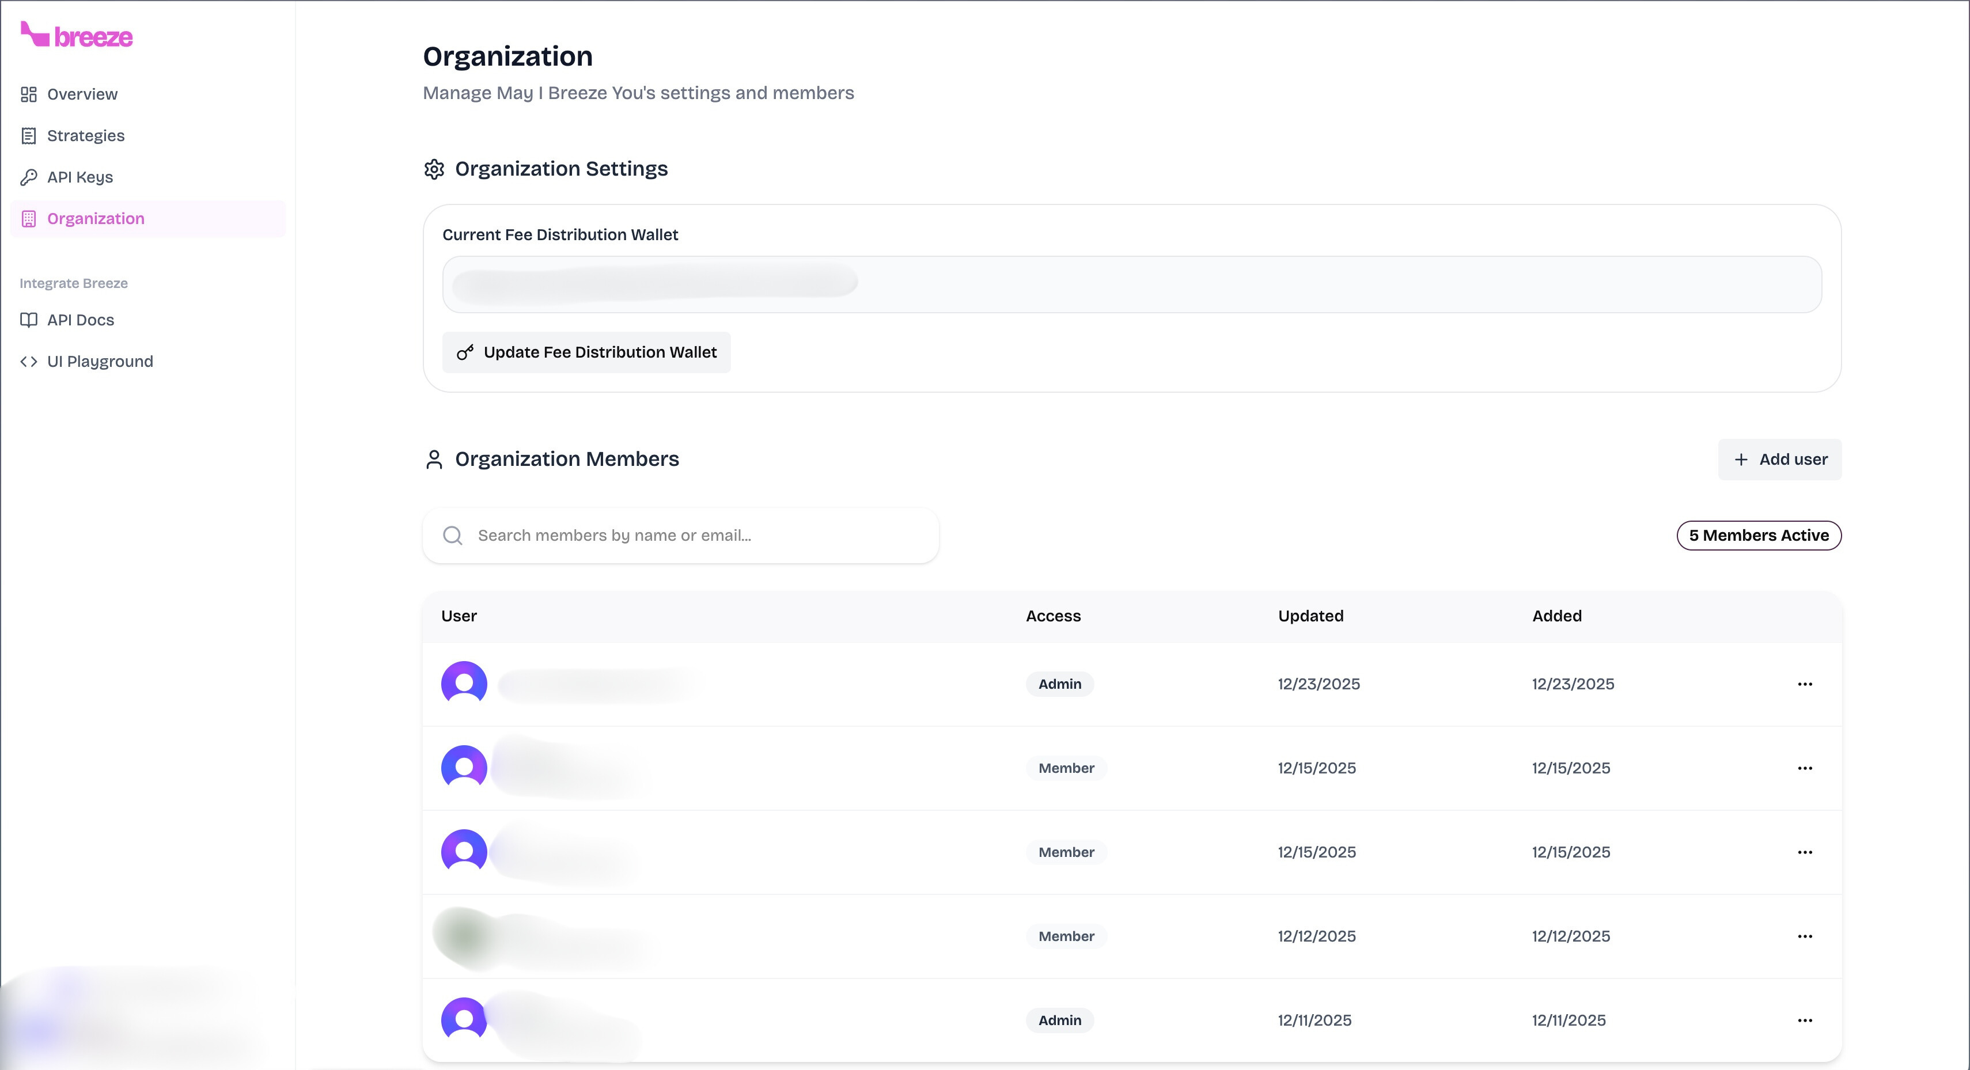
Task: Open the ellipsis menu for the first Admin row
Action: coord(1806,684)
